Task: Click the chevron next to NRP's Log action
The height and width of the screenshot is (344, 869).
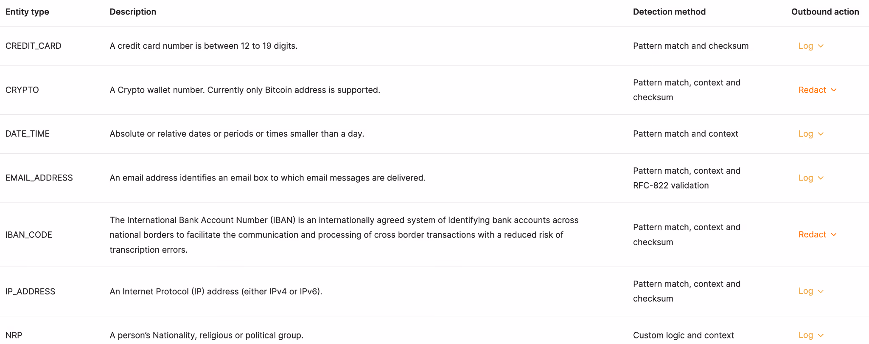Action: click(821, 335)
